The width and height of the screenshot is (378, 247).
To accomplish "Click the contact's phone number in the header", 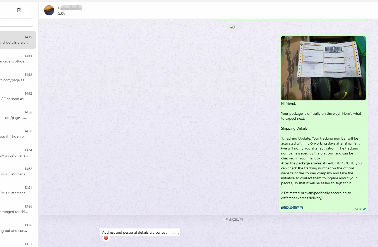I will click(70, 8).
